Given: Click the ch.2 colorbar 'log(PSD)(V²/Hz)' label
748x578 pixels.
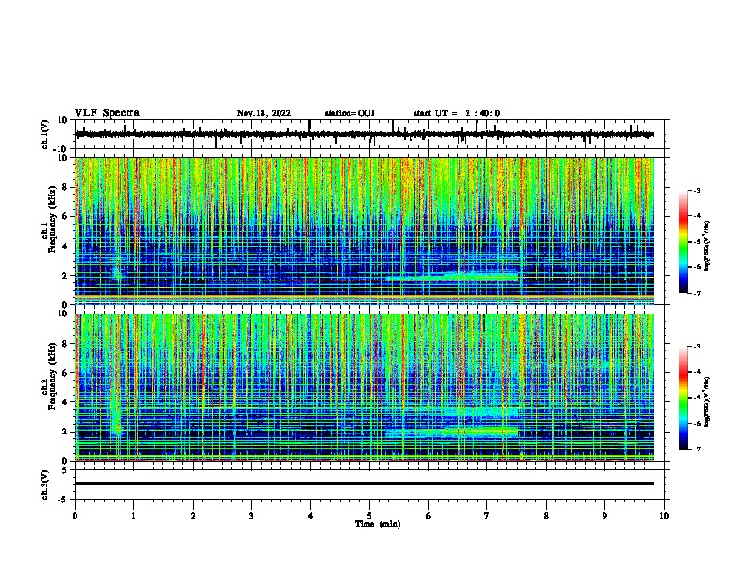Looking at the screenshot, I should [707, 401].
